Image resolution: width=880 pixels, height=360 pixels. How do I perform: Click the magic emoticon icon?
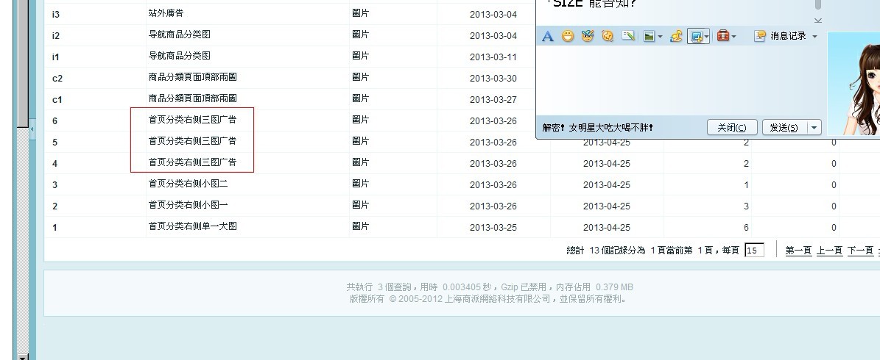pyautogui.click(x=588, y=37)
